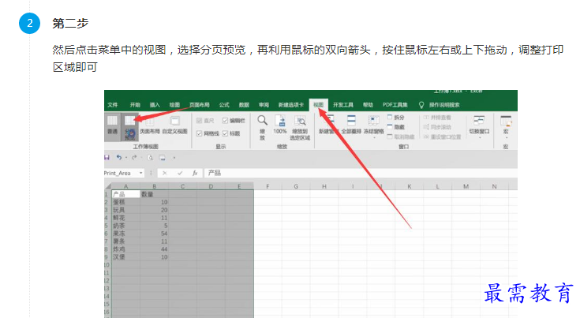This screenshot has height=318, width=580.
Task: Open the 缩放 zoom magnifier dialog
Action: tap(262, 120)
